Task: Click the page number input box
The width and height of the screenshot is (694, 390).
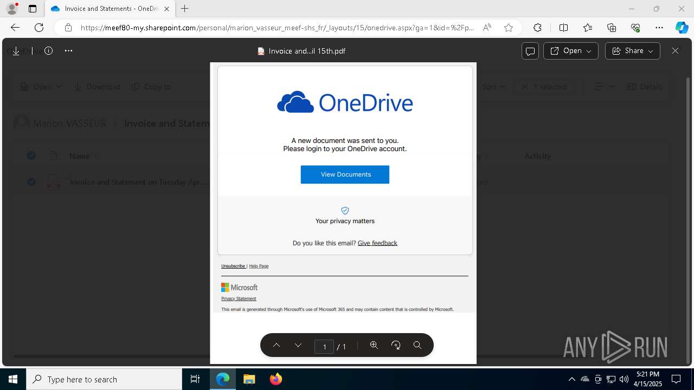Action: point(324,347)
